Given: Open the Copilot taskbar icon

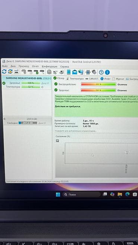Looking at the screenshot, I should (112, 194).
